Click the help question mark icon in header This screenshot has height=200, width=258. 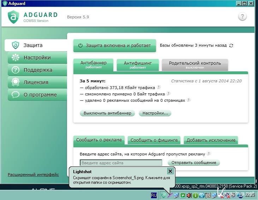click(x=242, y=17)
